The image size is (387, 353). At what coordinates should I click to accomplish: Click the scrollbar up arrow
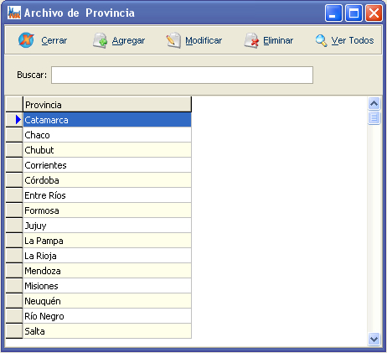[374, 104]
